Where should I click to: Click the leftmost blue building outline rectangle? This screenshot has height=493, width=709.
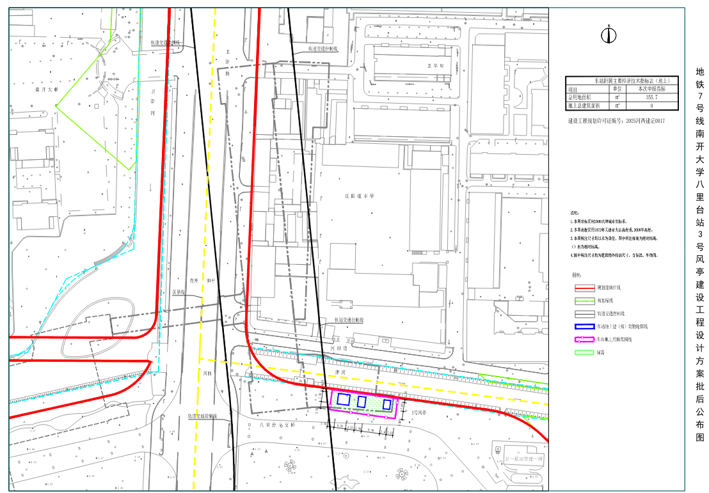point(343,400)
